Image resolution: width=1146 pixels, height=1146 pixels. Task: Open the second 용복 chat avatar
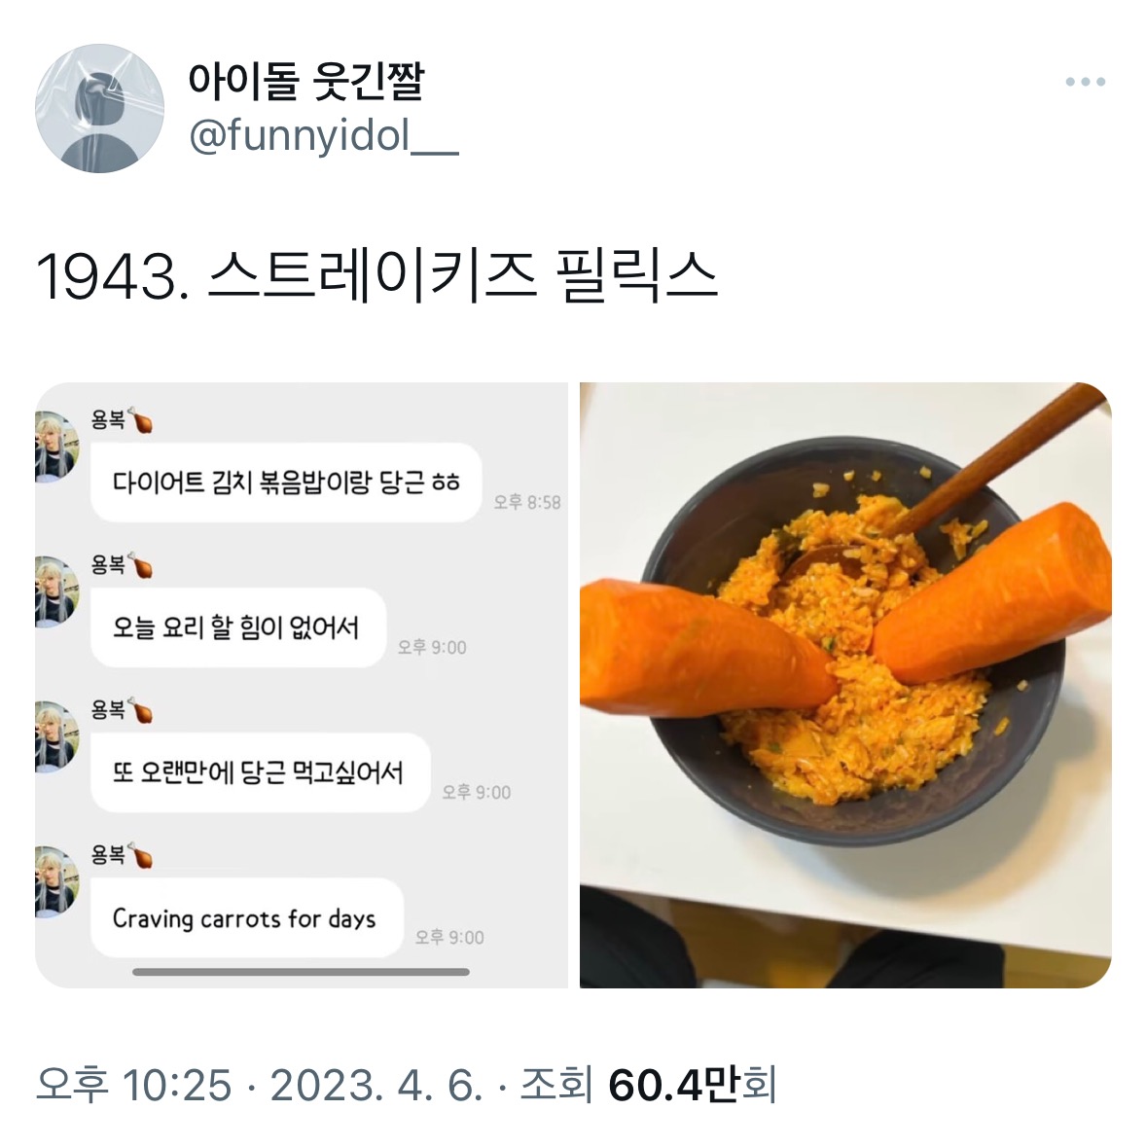(x=57, y=591)
